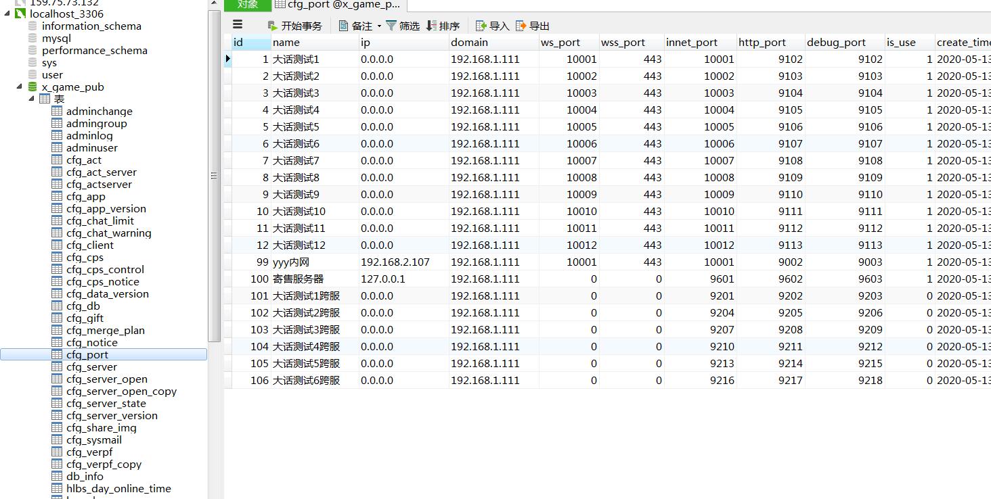Switch to the 对象 (objects) tab
991x499 pixels.
(x=248, y=5)
